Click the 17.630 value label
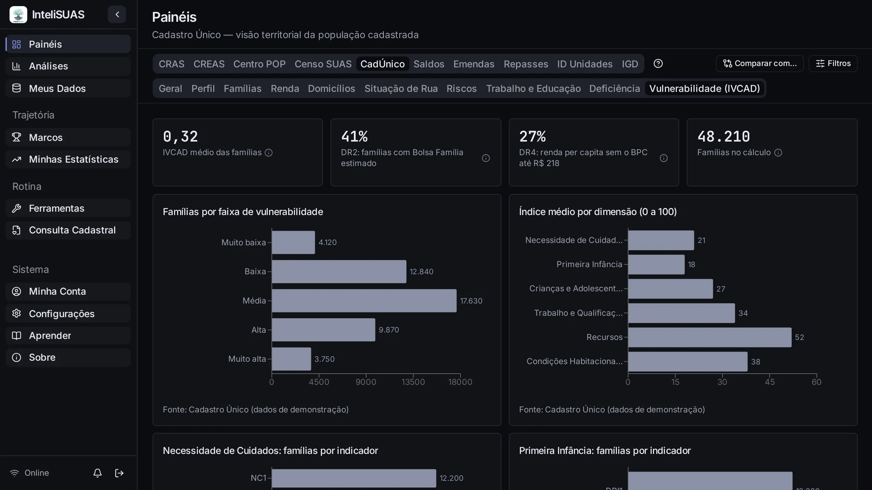 pyautogui.click(x=471, y=301)
